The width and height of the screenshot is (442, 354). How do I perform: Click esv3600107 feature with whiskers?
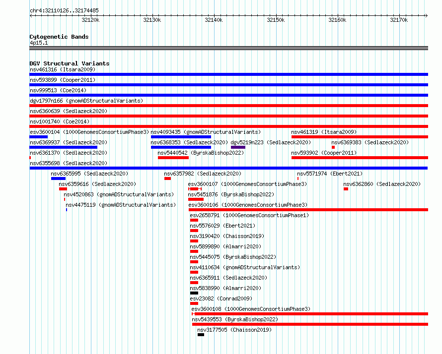point(195,189)
